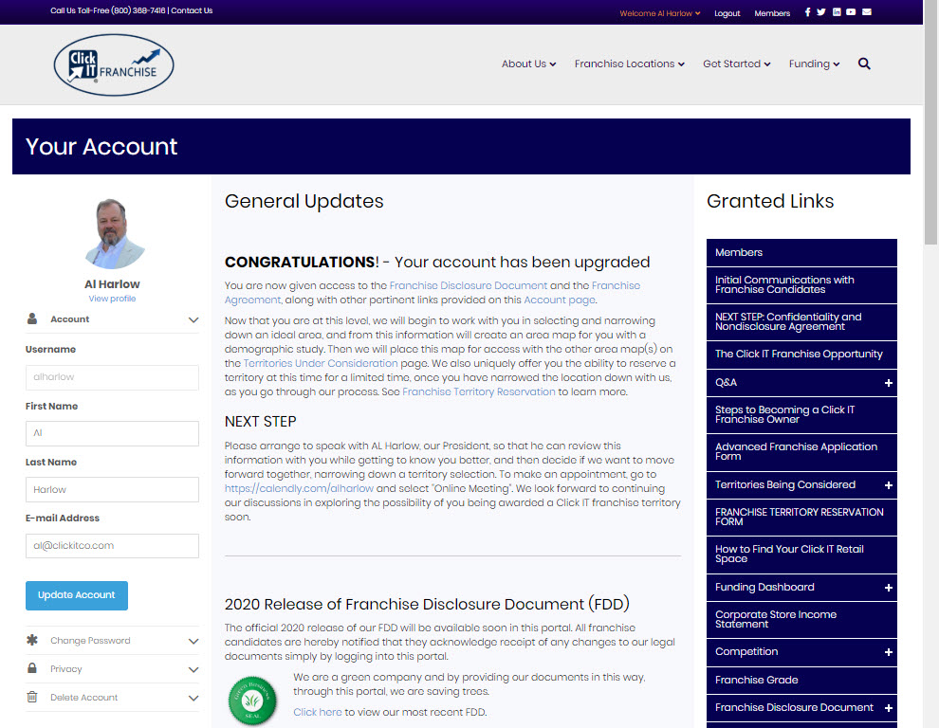Open Franchise Territory Reservation link
The height and width of the screenshot is (728, 939).
(x=478, y=391)
